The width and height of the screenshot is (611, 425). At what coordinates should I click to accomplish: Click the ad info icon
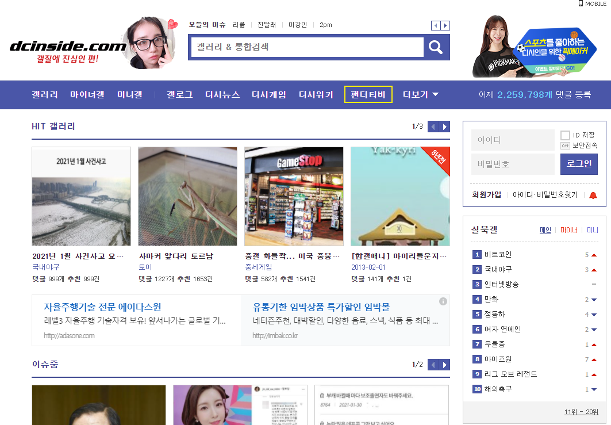pos(443,301)
